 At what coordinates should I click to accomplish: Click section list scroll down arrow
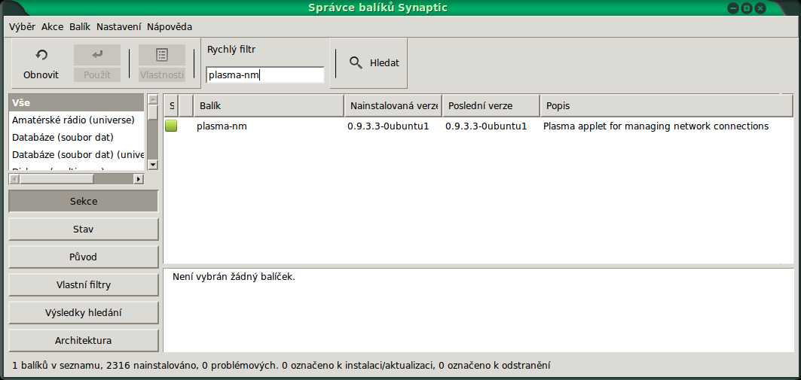pos(153,165)
